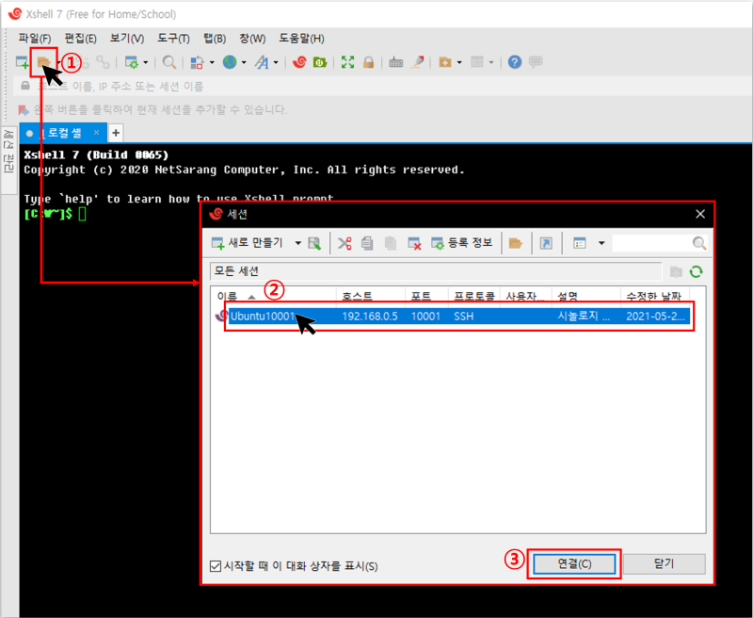Launch Xftp via green toolbar icon
753x618 pixels.
[x=320, y=62]
